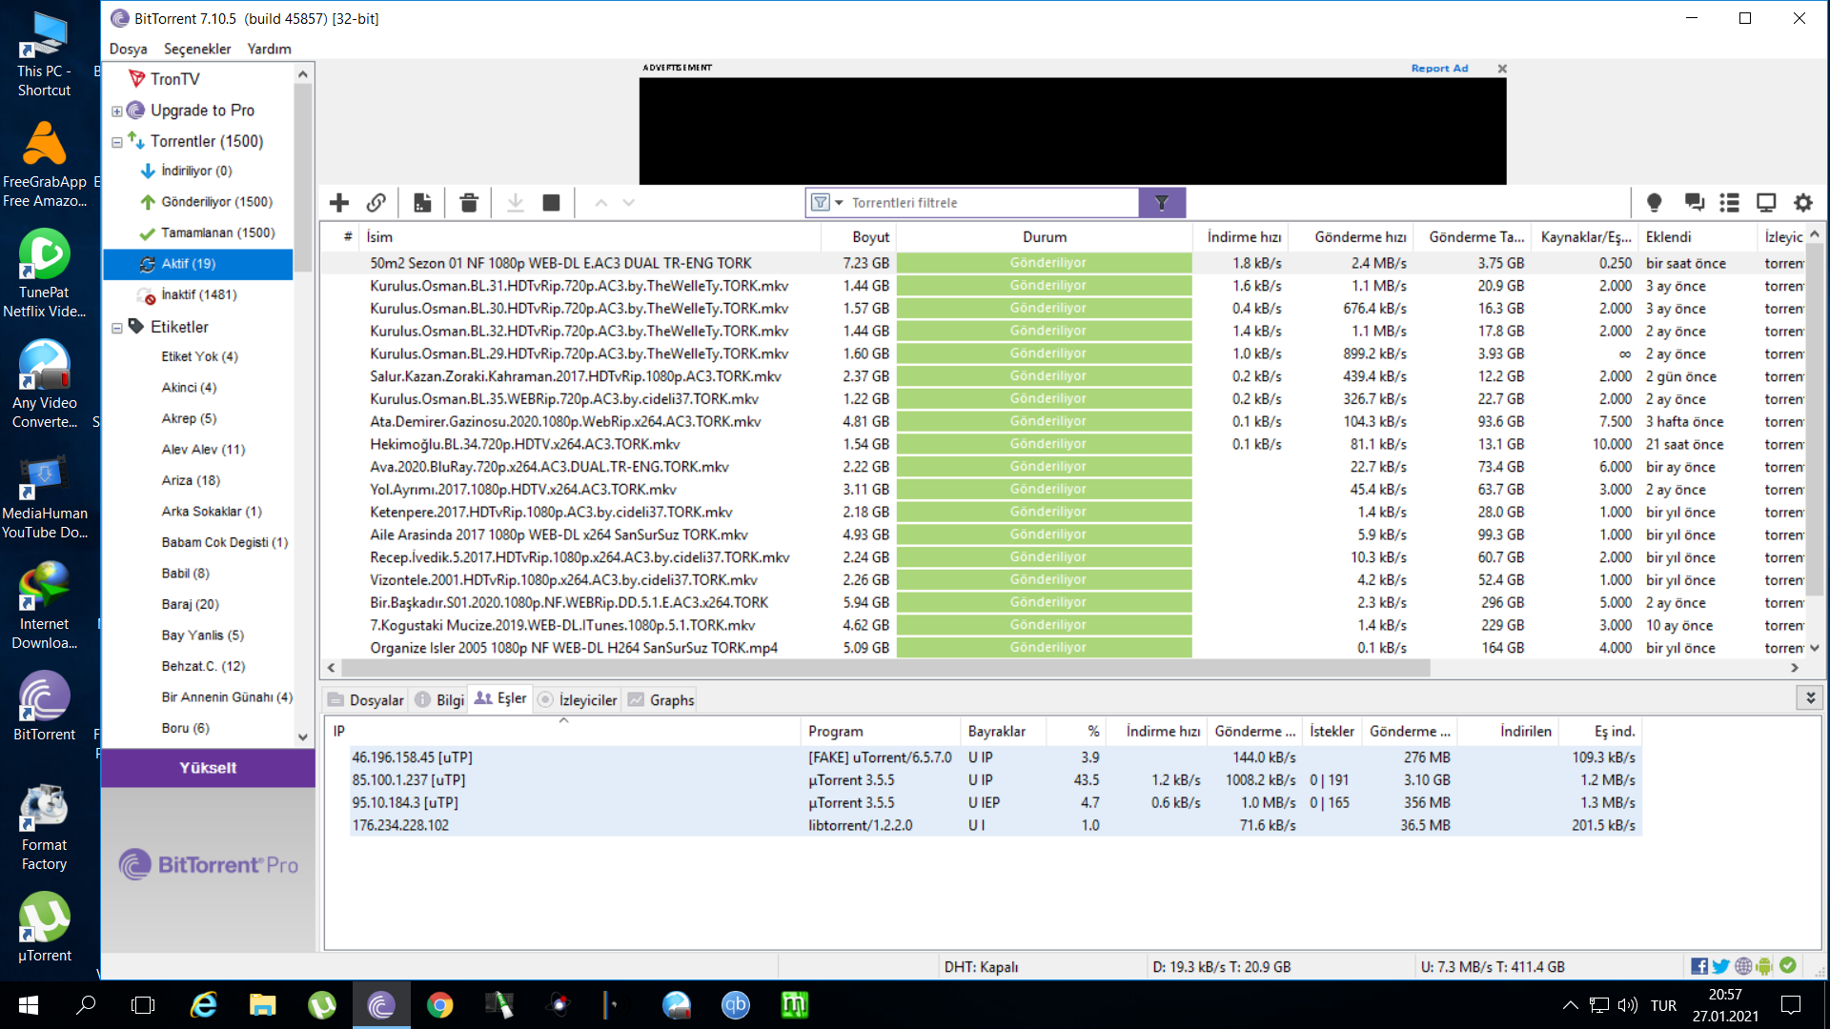Toggle the remote monitor icon in the toolbar
1830x1029 pixels.
[1766, 203]
